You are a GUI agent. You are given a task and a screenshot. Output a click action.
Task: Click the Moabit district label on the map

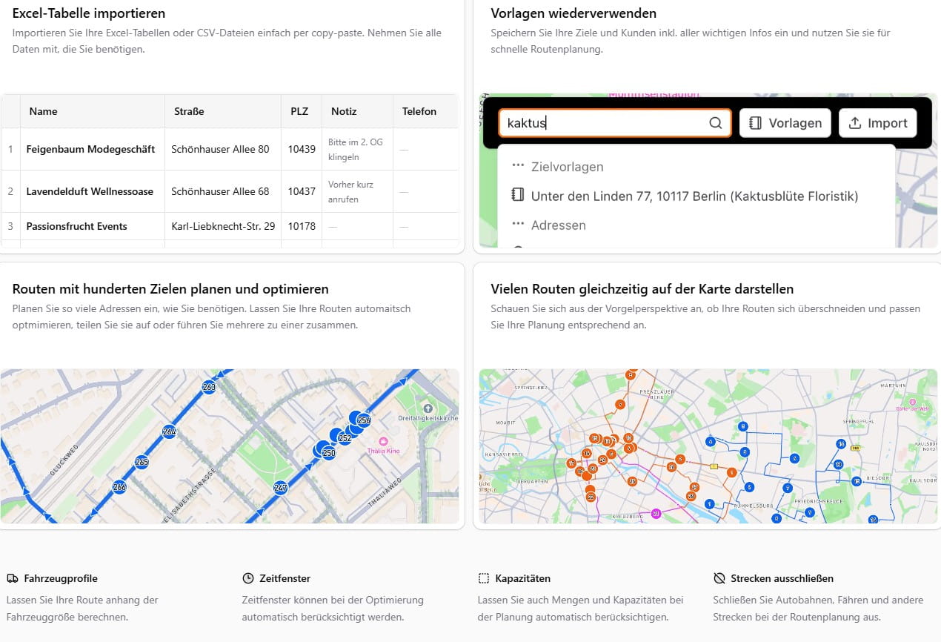coord(505,421)
